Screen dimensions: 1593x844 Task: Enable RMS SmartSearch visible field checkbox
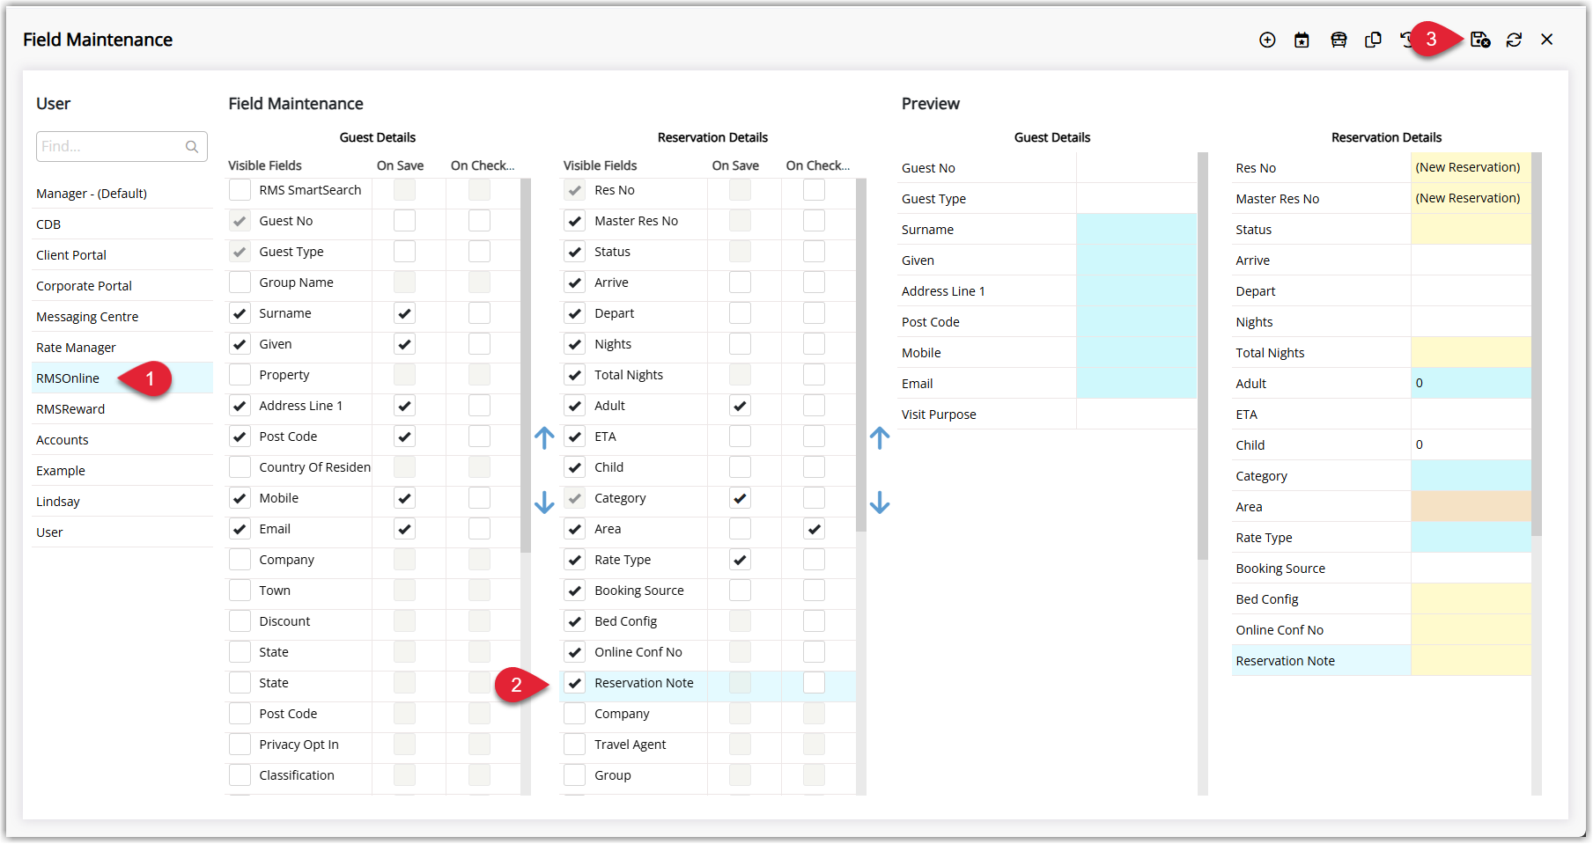point(240,190)
